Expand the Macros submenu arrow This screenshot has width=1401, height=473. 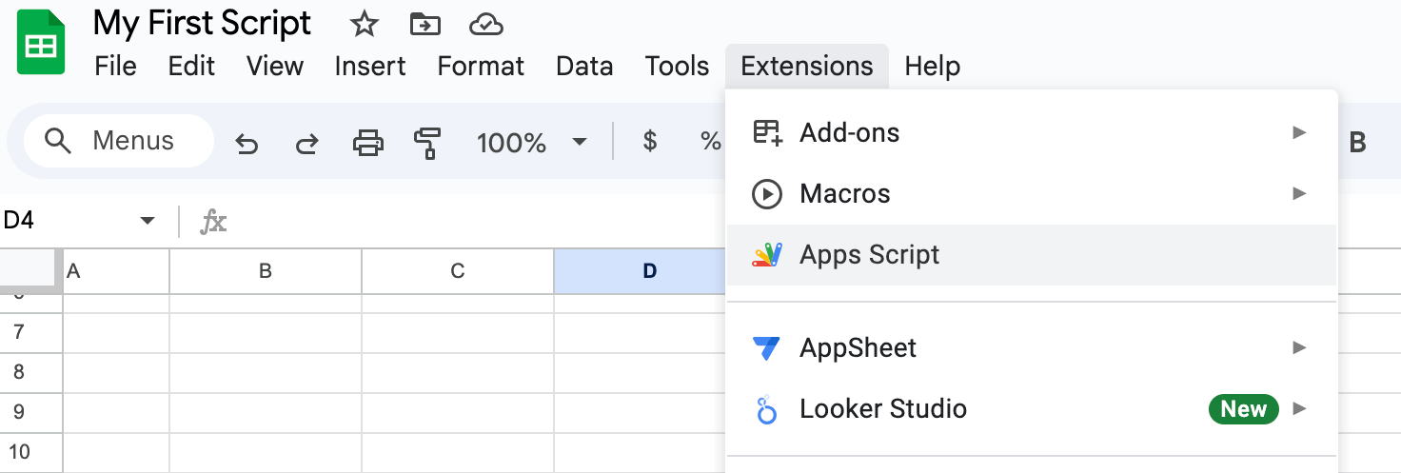coord(1299,194)
